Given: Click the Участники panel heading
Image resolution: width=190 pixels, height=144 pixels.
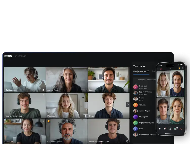Looking at the screenshot, I should pyautogui.click(x=139, y=66).
